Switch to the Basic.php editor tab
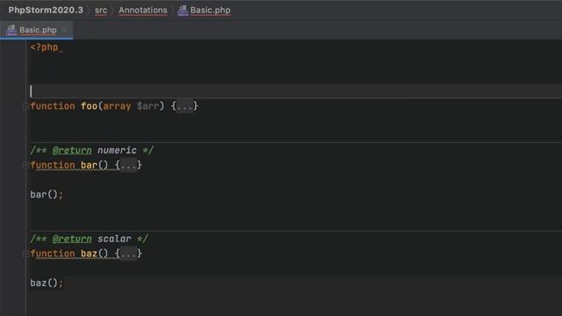This screenshot has height=316, width=562. (38, 30)
